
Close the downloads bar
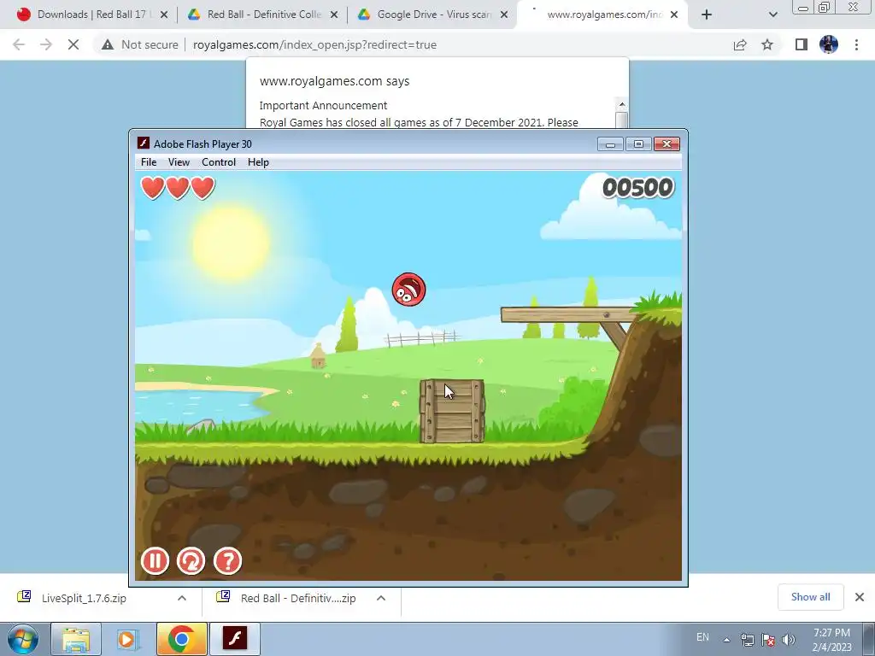pyautogui.click(x=860, y=597)
